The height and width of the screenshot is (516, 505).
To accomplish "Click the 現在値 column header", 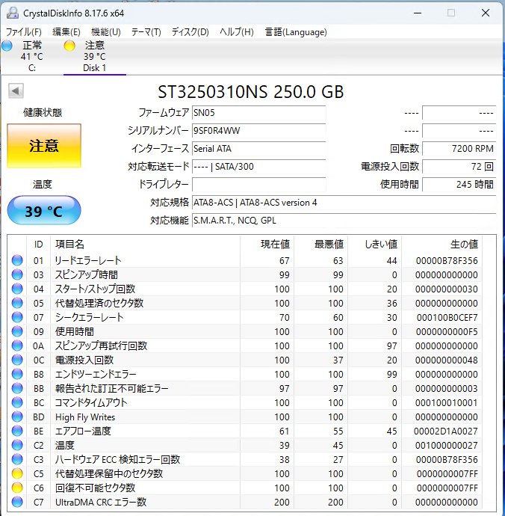I will tap(267, 245).
